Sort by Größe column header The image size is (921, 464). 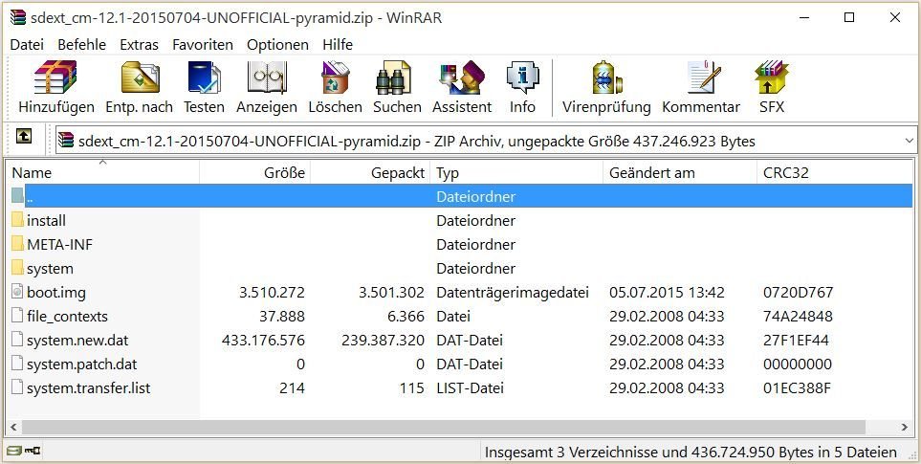coord(255,172)
